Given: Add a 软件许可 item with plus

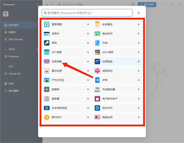Looking at the screenshot, I should coord(139,108).
